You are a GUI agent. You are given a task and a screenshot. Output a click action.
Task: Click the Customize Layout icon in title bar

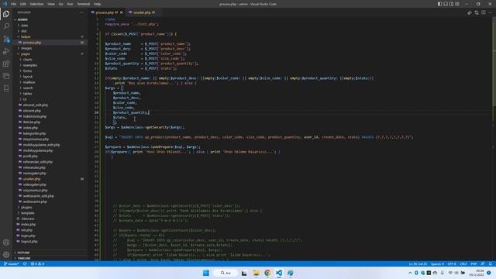point(457,4)
